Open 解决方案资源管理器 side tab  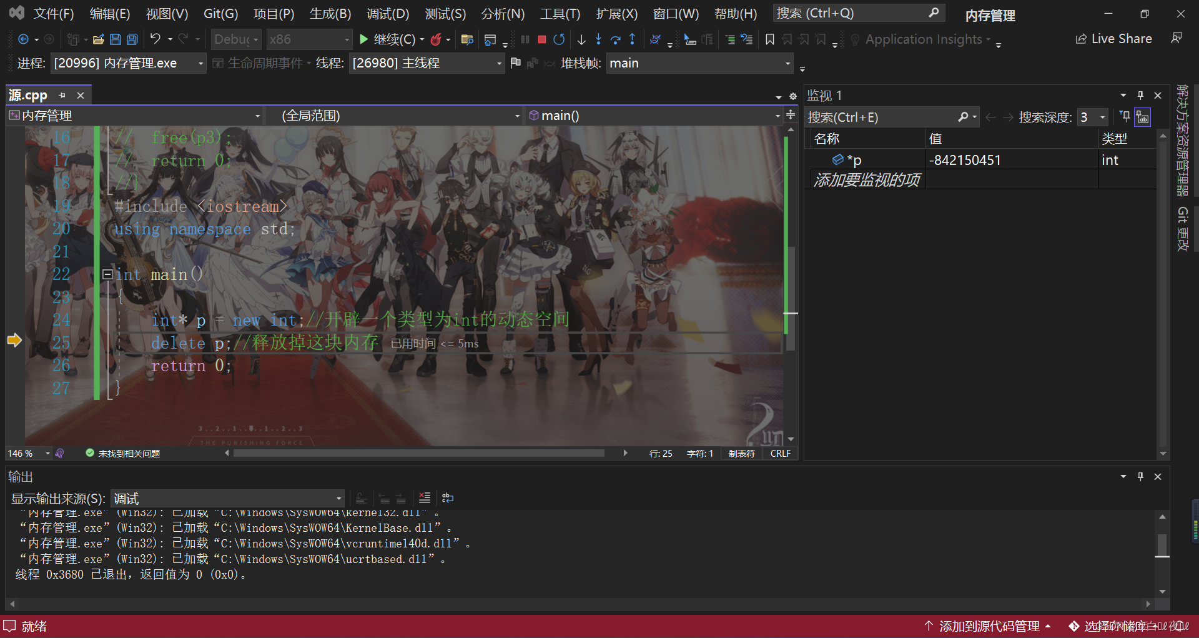coord(1182,141)
